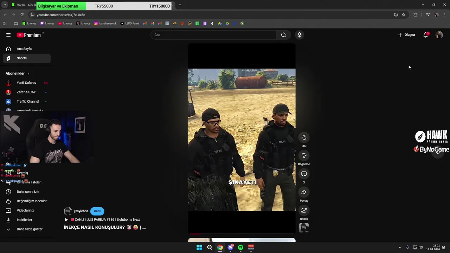
Task: Click the Katıl join button
Action: tap(97, 211)
